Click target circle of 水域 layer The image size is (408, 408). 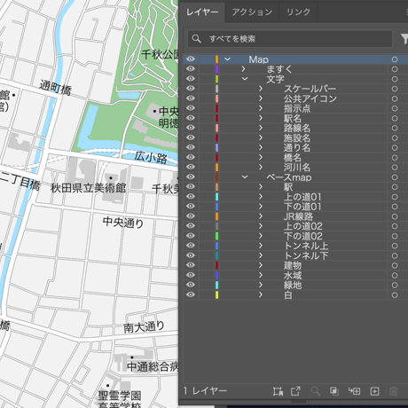pos(395,275)
